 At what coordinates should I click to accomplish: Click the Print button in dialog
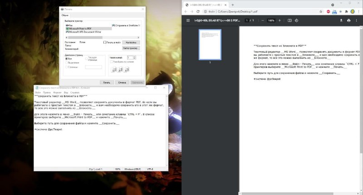point(107,83)
